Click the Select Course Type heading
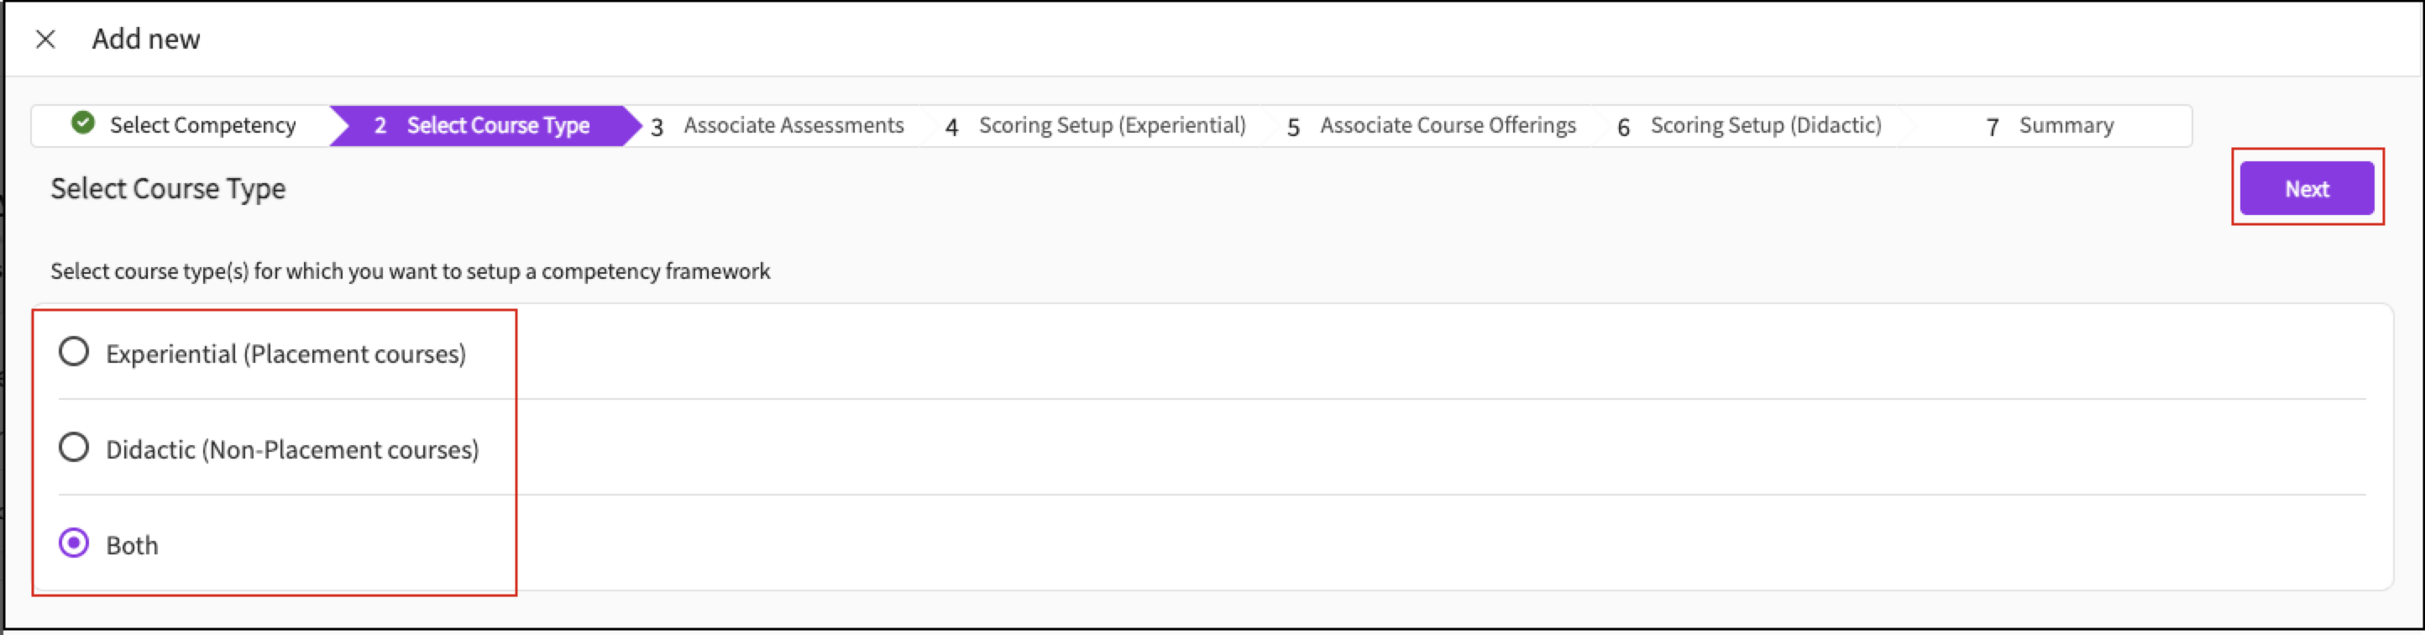Screen dimensions: 2425x635 click(168, 188)
